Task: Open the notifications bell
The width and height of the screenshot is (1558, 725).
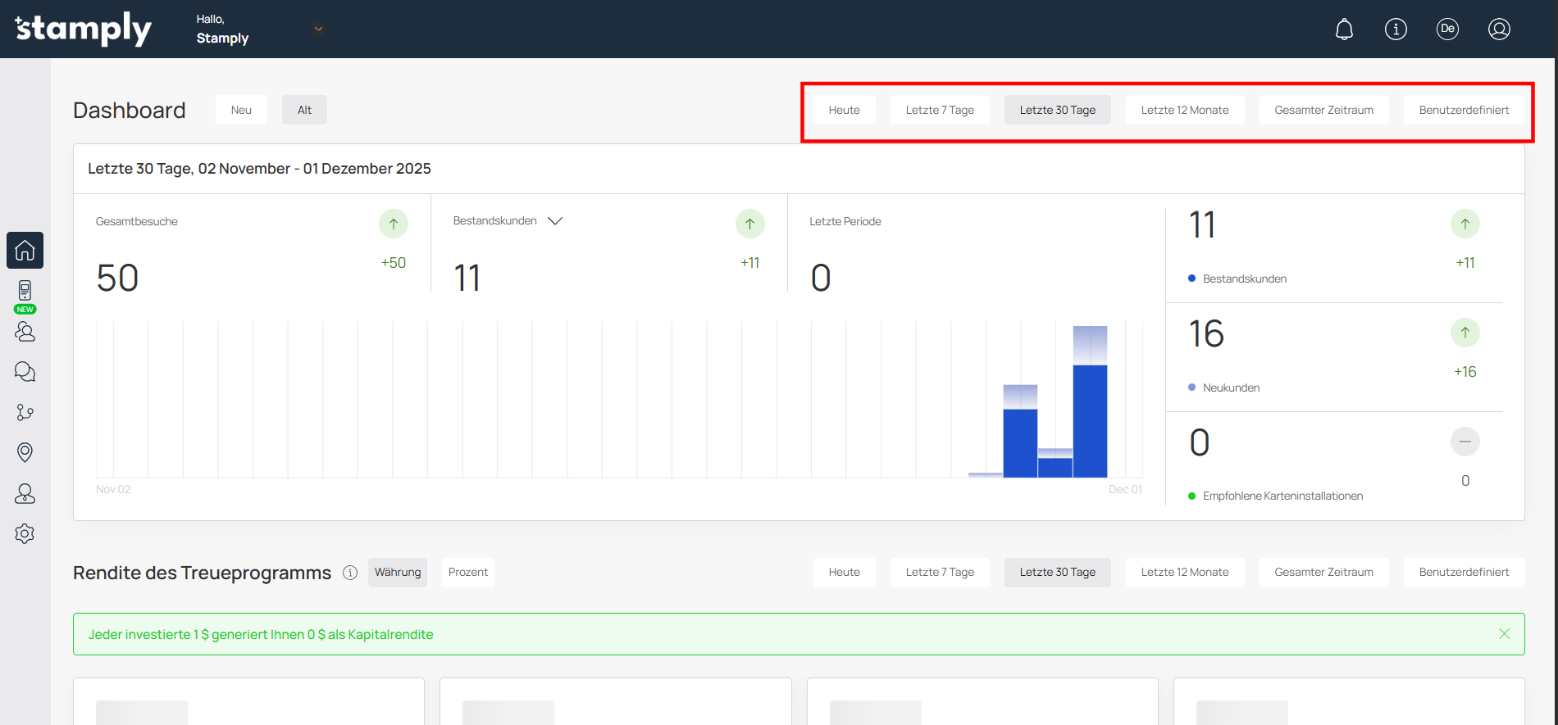Action: [1344, 29]
